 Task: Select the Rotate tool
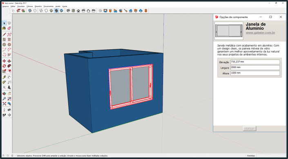[4, 66]
